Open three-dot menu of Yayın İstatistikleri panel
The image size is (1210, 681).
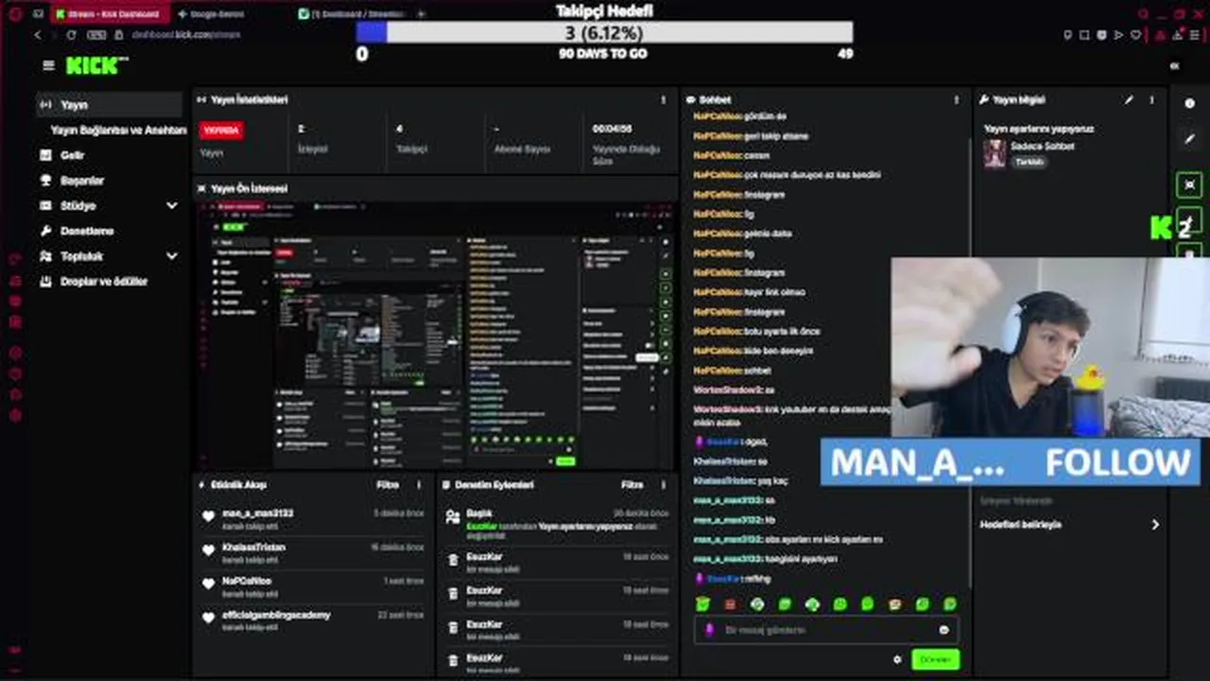663,99
